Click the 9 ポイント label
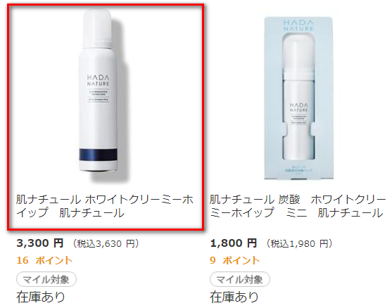Screen dimensions: 392x308 (x=235, y=260)
